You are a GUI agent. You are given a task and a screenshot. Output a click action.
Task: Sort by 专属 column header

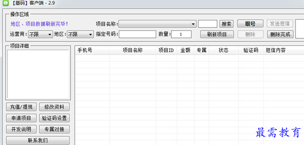pyautogui.click(x=201, y=50)
